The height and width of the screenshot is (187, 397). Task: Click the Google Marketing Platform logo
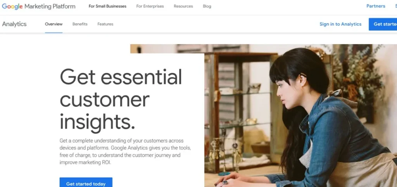pos(38,6)
